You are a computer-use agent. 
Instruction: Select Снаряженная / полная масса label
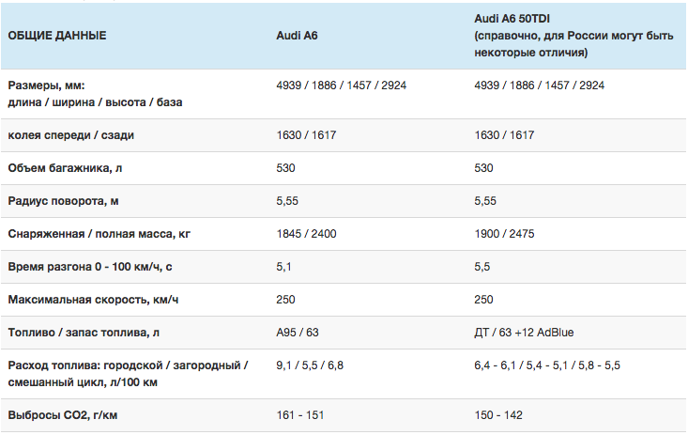point(99,234)
